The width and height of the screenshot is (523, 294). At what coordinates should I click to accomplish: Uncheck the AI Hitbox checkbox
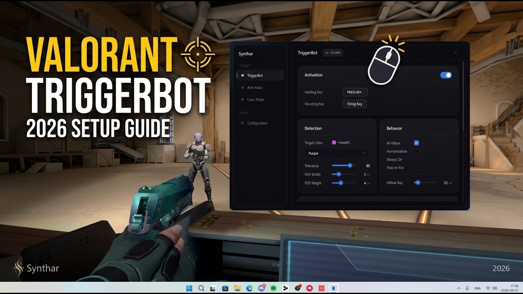[x=416, y=143]
